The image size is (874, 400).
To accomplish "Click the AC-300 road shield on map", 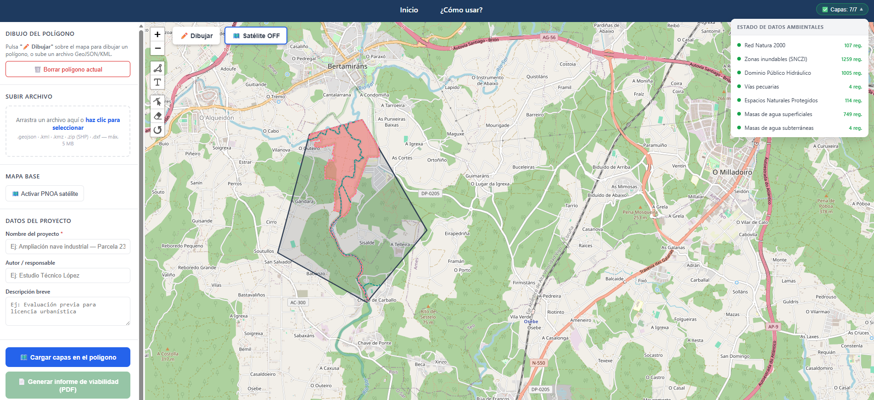I will (298, 303).
